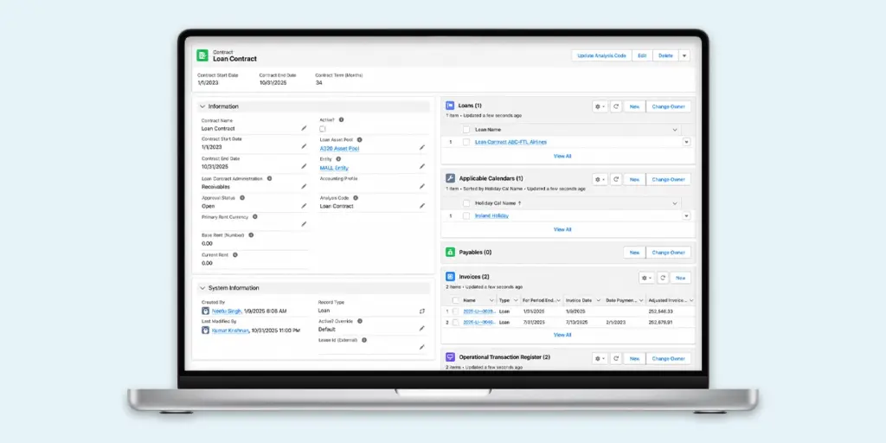Open invoices Type column menu
This screenshot has height=443, width=886.
tap(516, 300)
